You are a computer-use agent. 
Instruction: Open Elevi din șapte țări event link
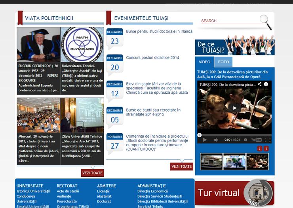[157, 88]
